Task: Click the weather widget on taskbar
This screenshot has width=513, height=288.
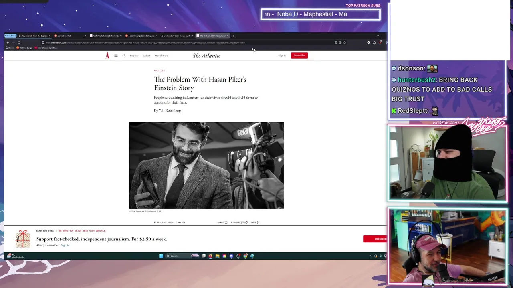Action: pyautogui.click(x=15, y=256)
